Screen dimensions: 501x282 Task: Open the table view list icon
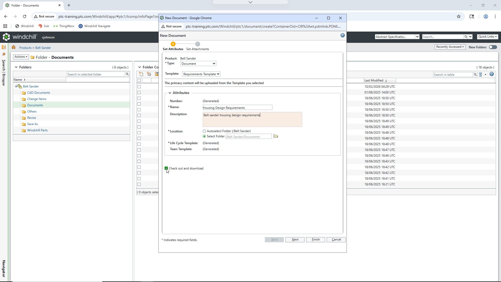pyautogui.click(x=481, y=74)
